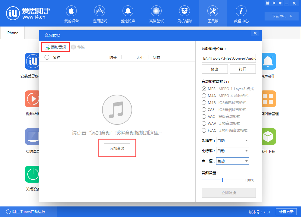
Task: Click the 打开 output folder button
Action: pyautogui.click(x=243, y=69)
